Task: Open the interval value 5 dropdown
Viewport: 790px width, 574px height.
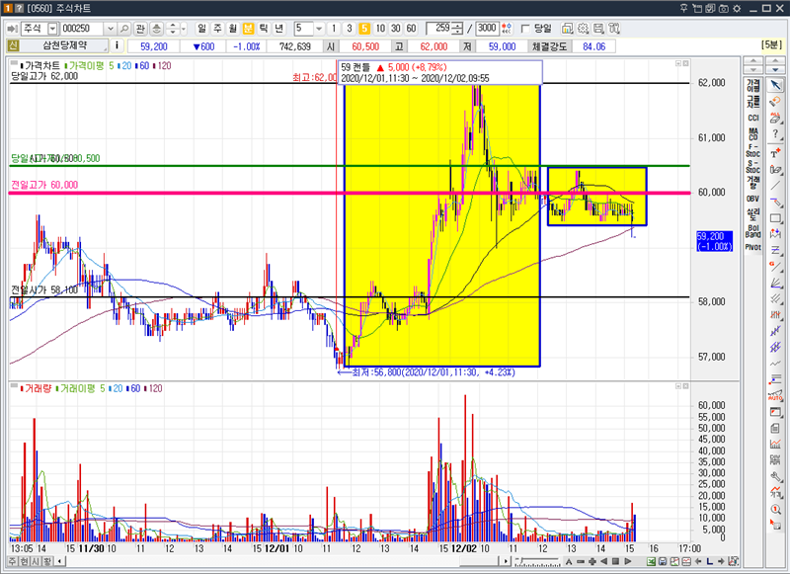Action: point(319,29)
